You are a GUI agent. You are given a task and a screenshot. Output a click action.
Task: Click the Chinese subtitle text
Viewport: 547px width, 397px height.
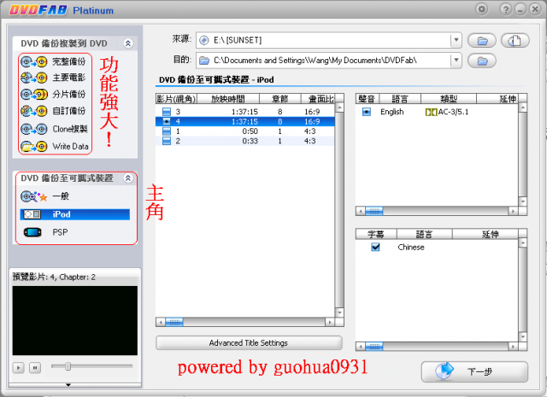411,247
